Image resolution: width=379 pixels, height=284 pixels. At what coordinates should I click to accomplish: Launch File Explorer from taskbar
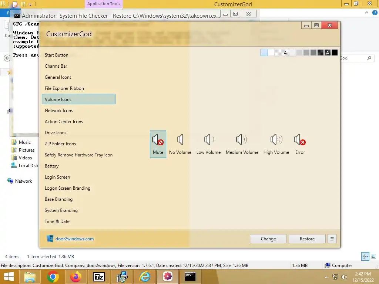[x=30, y=277]
